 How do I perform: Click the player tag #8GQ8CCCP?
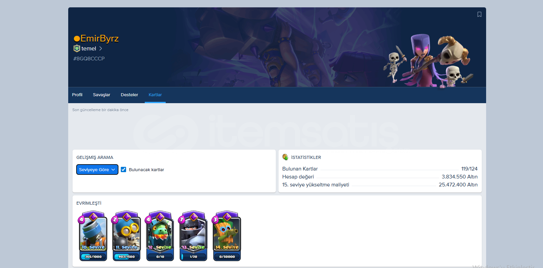(89, 59)
